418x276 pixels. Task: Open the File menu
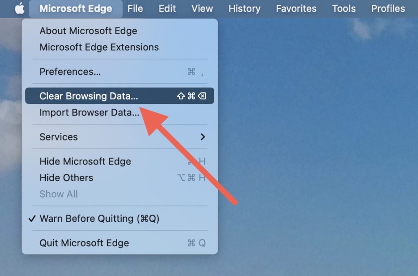tap(135, 9)
